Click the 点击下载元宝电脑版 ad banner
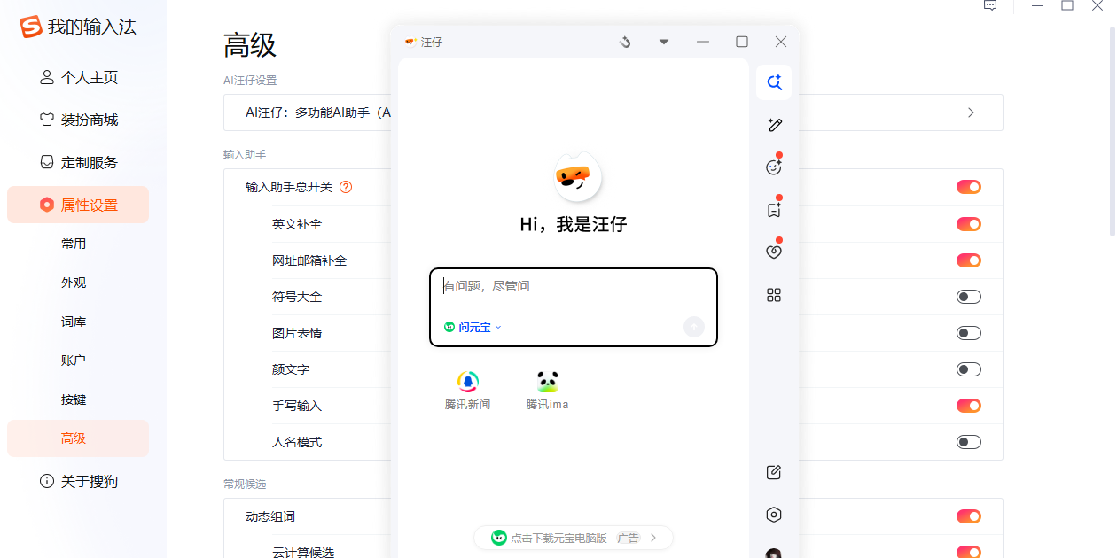This screenshot has height=558, width=1117. coord(574,538)
